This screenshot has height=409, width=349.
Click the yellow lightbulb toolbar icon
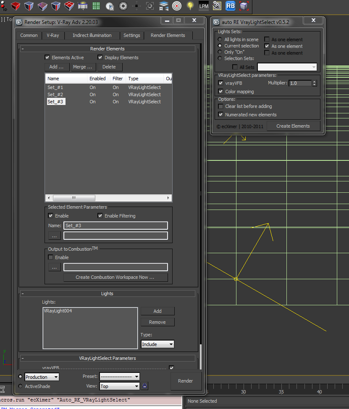point(190,6)
